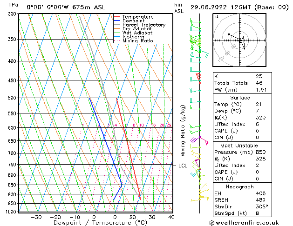This screenshot has width=293, height=226.
Task: Click the '600' pressure level label
Action: point(13,128)
